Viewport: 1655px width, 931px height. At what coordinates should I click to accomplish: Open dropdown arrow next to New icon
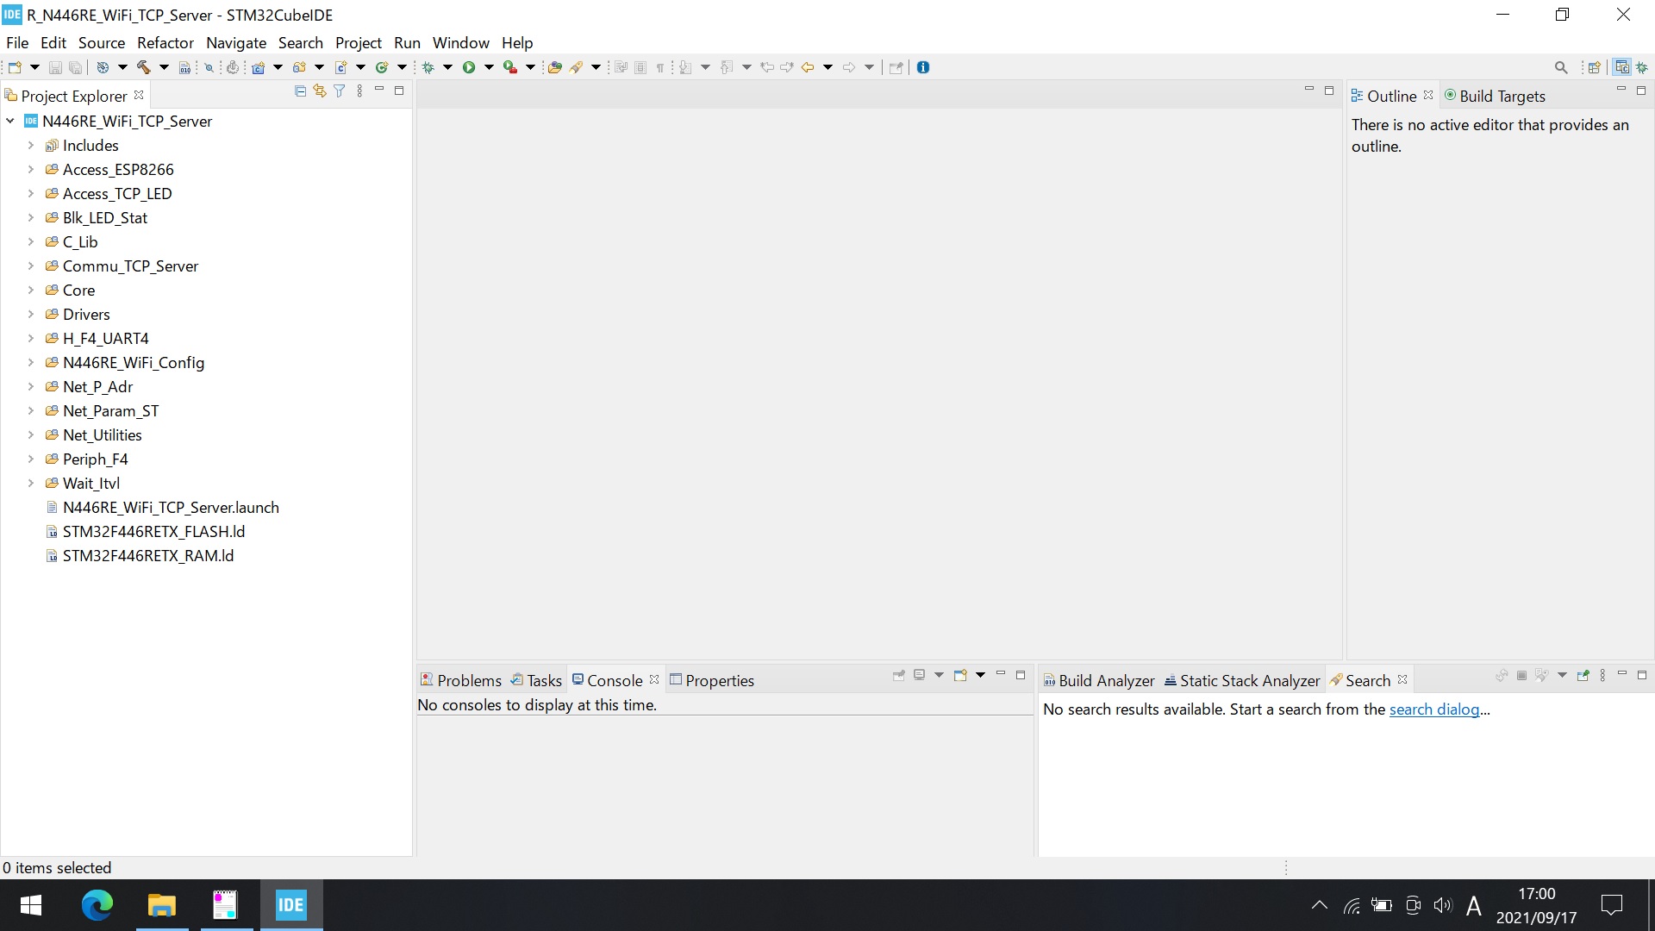(x=34, y=67)
